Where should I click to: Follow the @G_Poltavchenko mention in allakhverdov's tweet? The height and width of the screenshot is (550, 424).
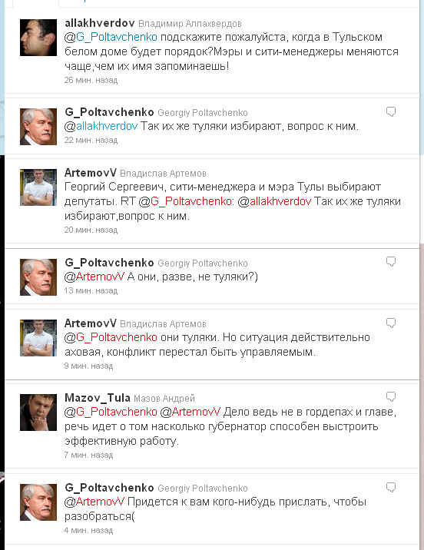pyautogui.click(x=111, y=37)
